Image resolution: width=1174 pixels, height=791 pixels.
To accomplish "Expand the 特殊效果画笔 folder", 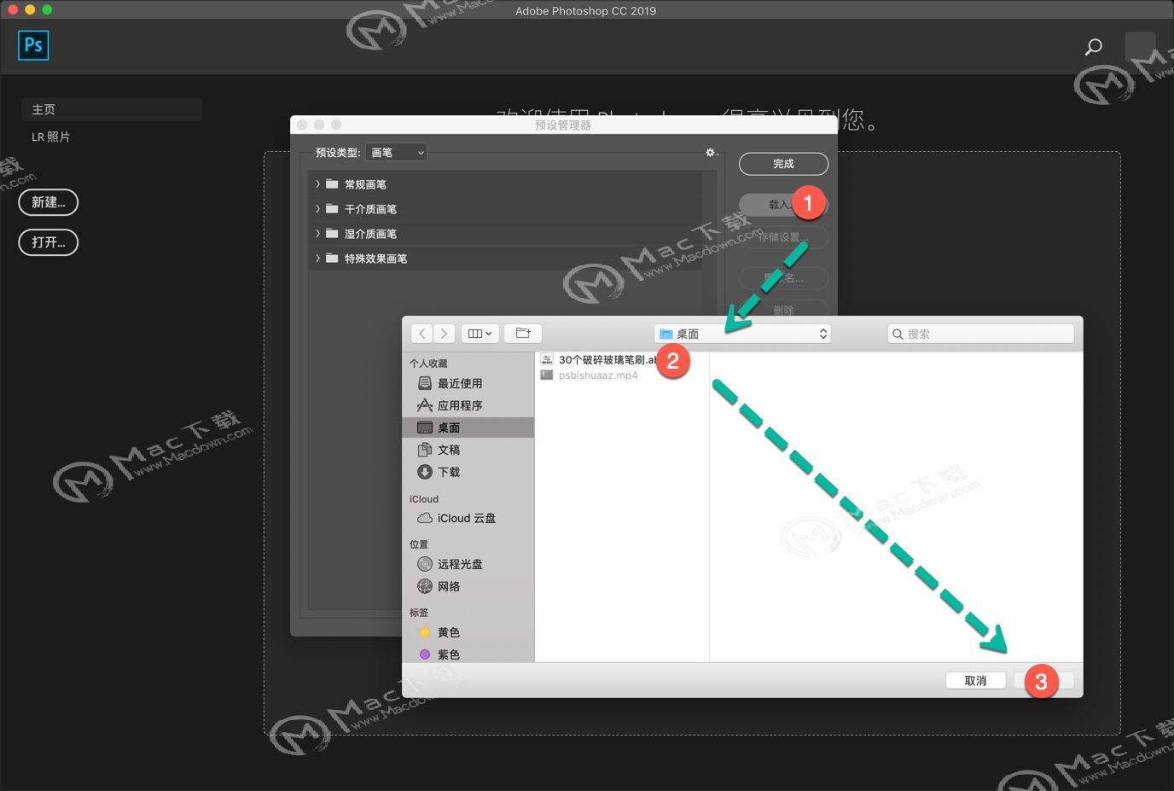I will pyautogui.click(x=318, y=259).
